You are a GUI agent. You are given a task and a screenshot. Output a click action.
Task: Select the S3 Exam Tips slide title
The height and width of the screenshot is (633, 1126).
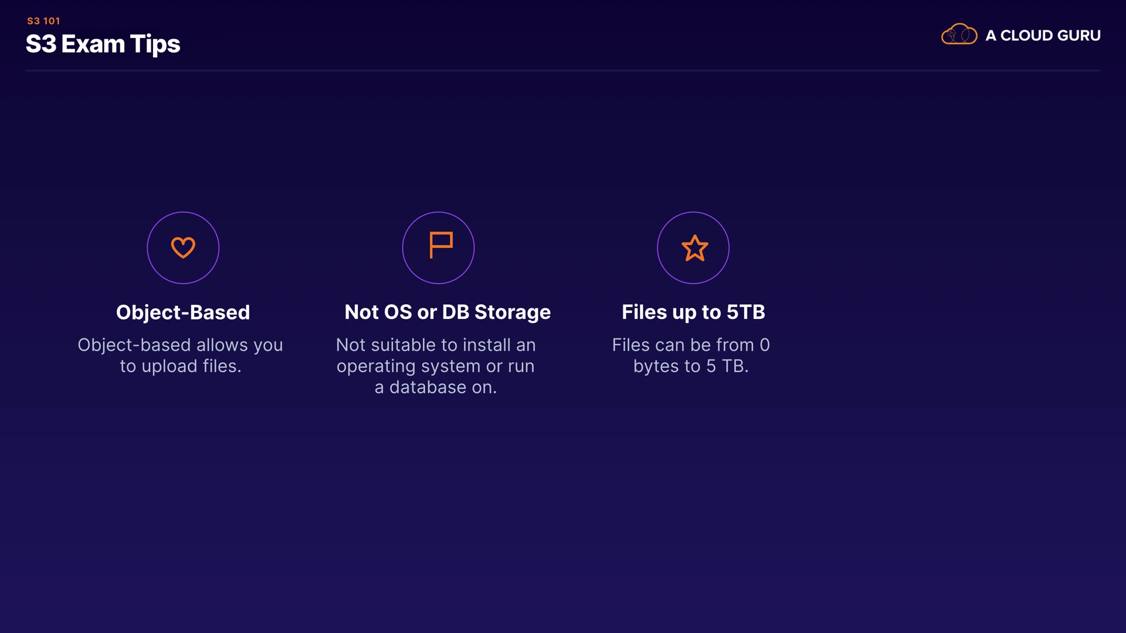point(103,44)
